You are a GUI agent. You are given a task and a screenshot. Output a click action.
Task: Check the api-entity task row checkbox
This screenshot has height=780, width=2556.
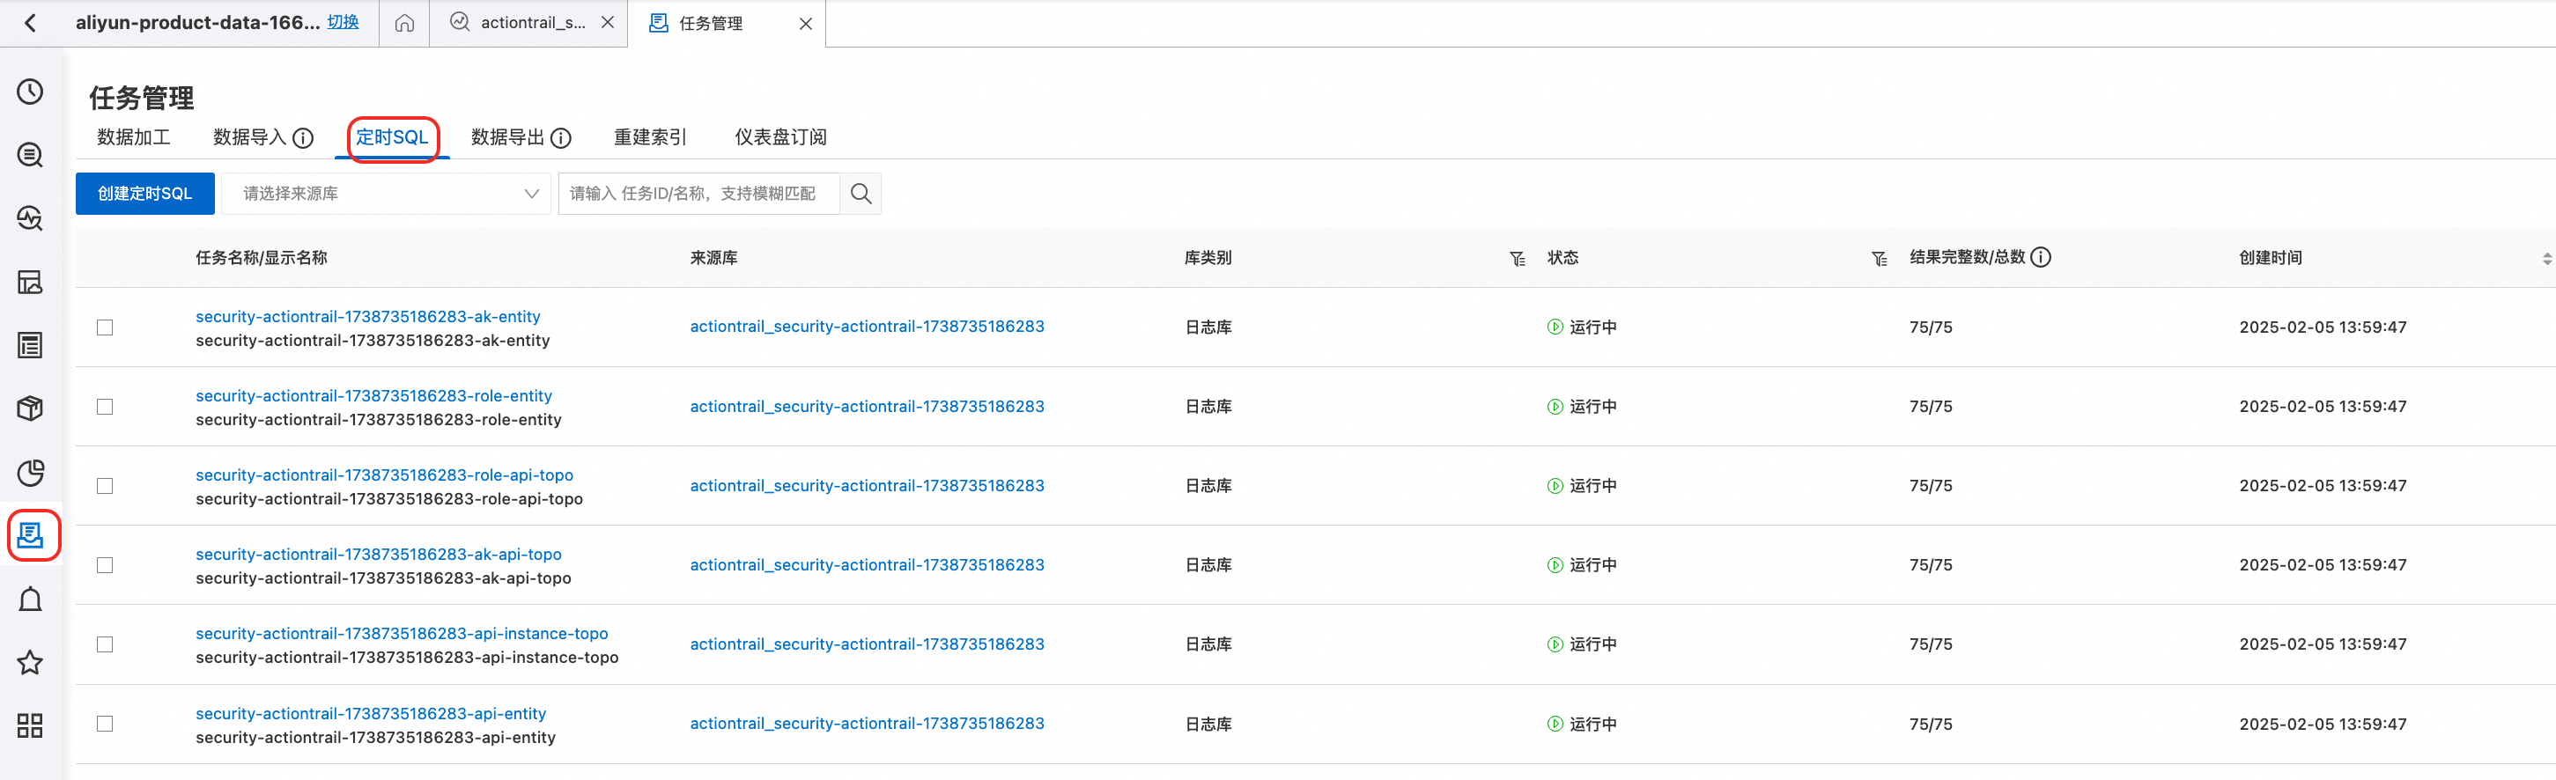[x=105, y=725]
